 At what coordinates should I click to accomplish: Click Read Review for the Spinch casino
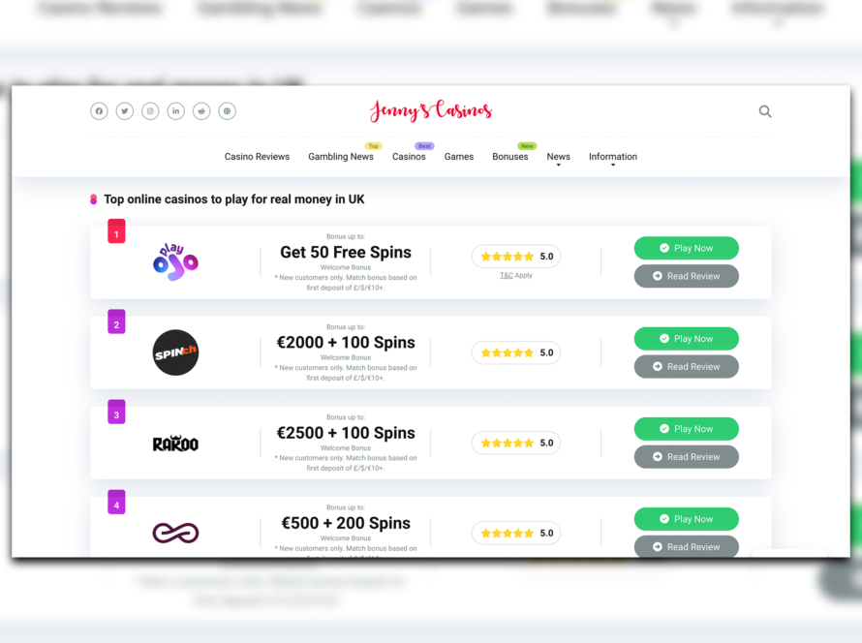(x=686, y=367)
